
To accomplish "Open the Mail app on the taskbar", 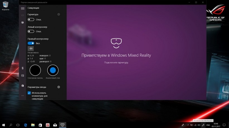I will click(55, 125).
